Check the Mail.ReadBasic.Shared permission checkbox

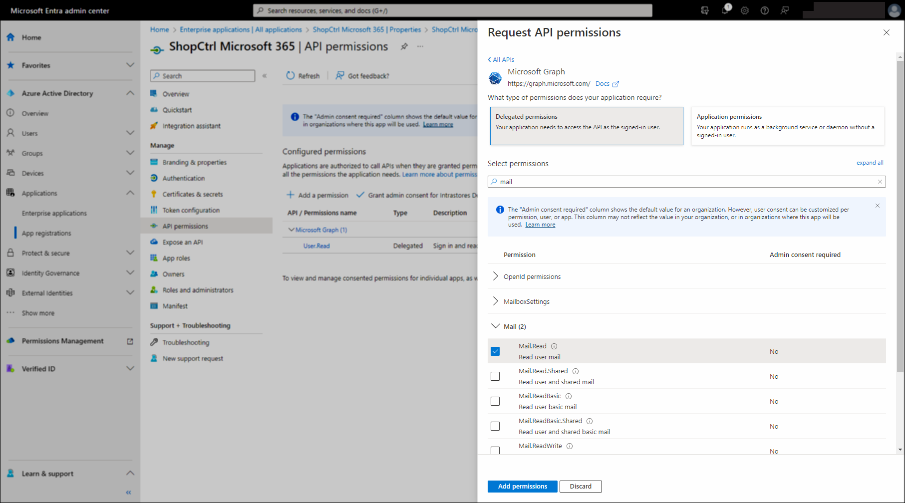(495, 426)
